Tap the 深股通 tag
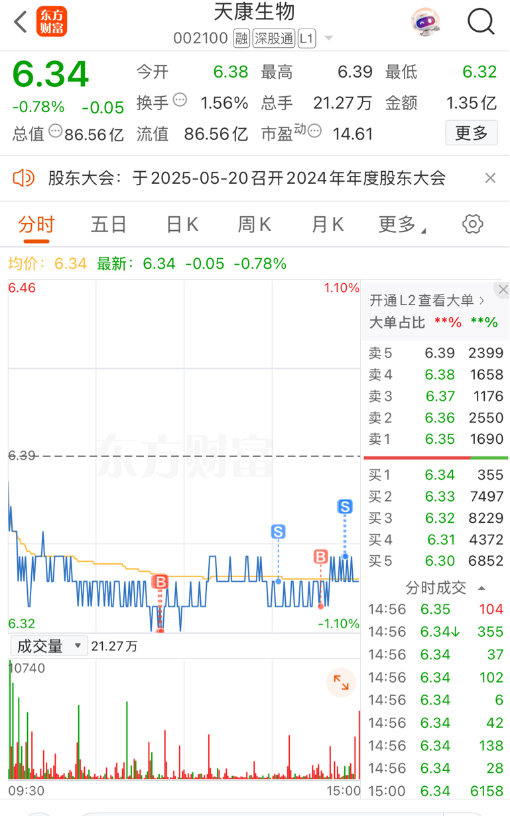This screenshot has height=816, width=510. 273,38
